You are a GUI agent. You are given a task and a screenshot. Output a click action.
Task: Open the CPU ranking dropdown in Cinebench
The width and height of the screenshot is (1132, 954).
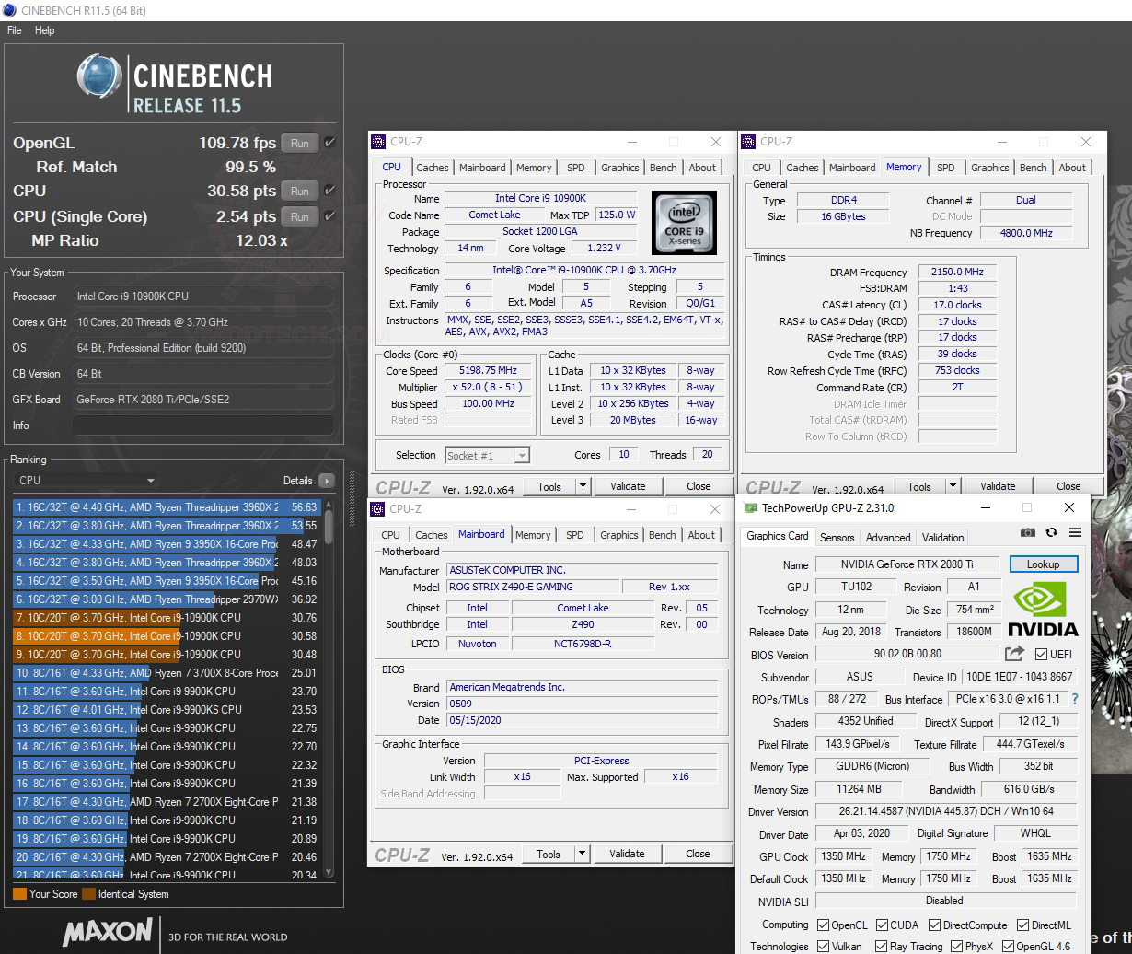point(150,480)
